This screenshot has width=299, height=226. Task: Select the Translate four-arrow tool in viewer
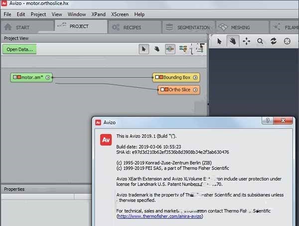246,41
